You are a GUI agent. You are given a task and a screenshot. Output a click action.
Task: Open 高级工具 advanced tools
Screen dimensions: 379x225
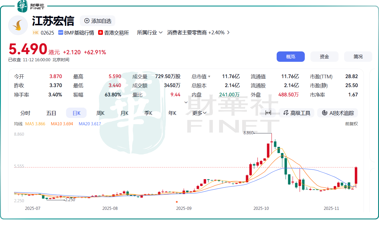coord(297,113)
